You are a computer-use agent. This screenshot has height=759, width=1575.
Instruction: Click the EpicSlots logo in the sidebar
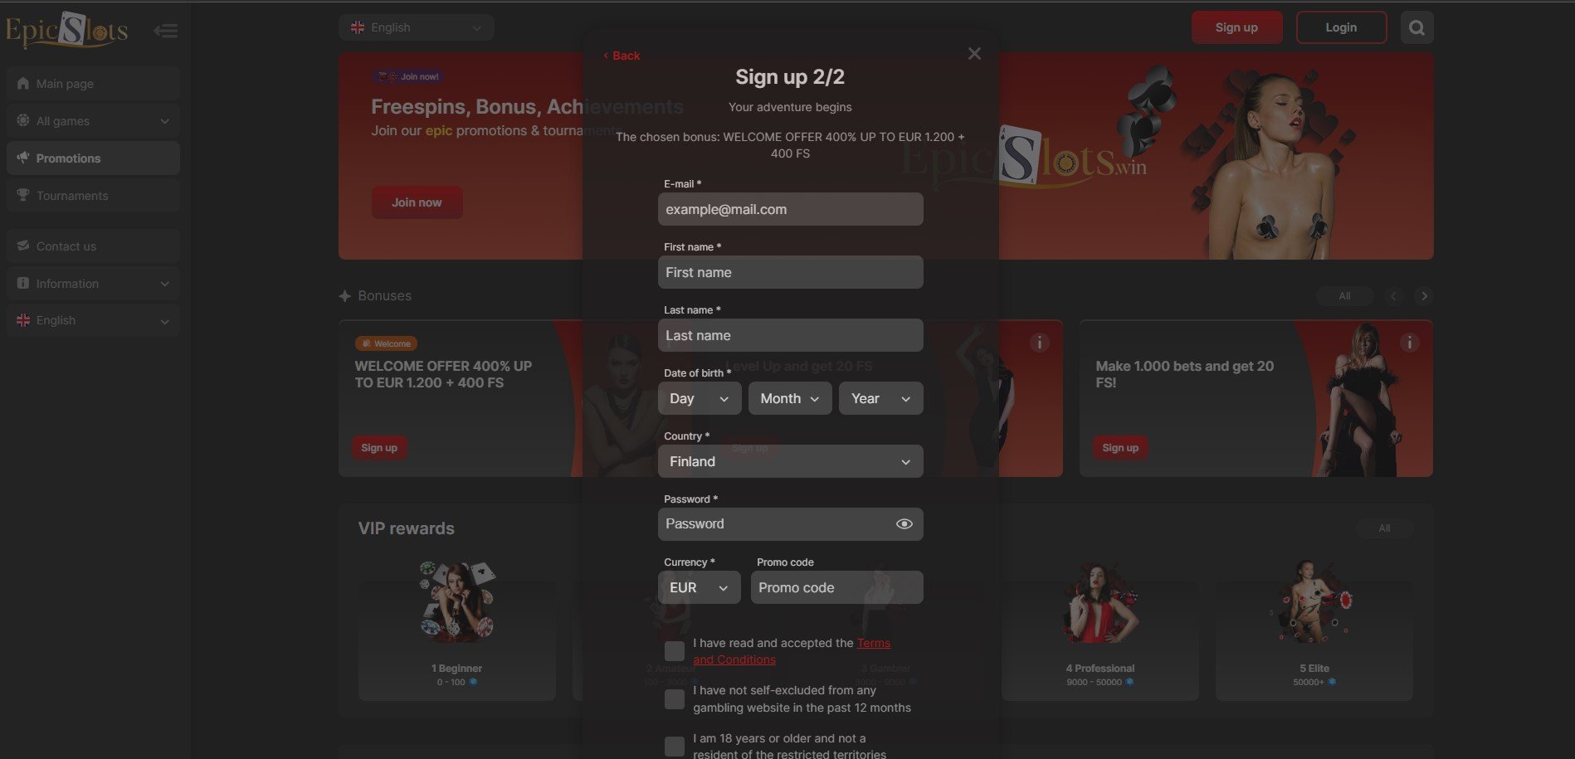66,30
